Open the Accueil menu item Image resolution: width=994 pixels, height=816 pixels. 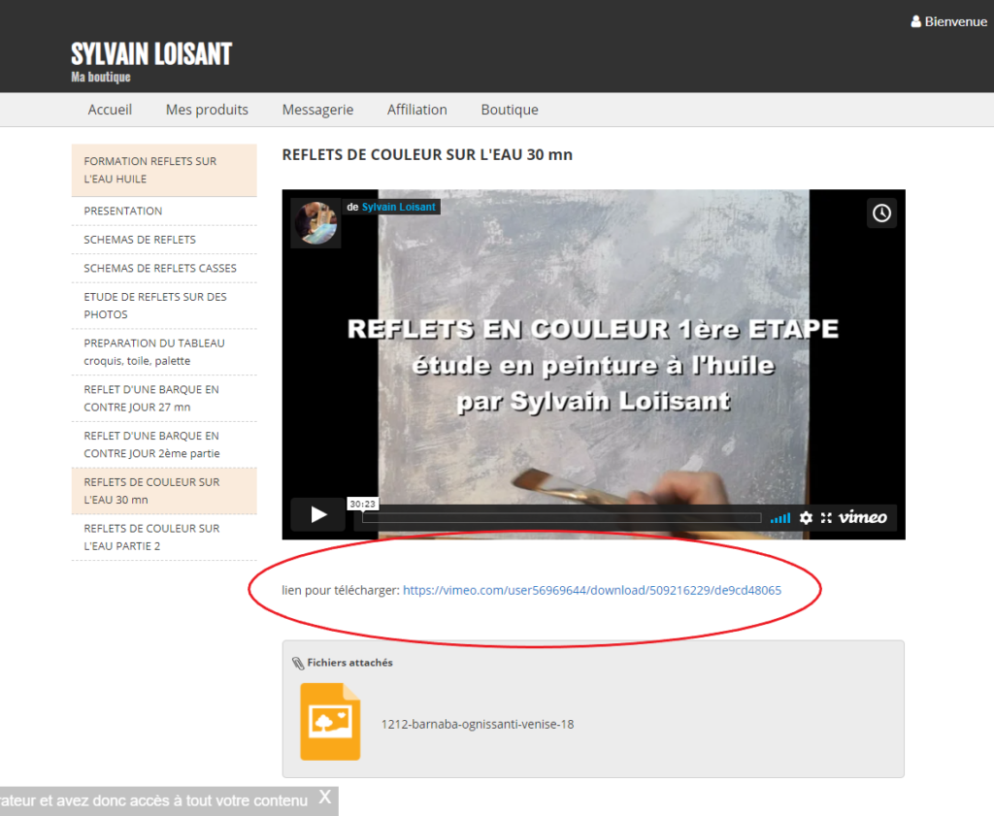tap(110, 110)
